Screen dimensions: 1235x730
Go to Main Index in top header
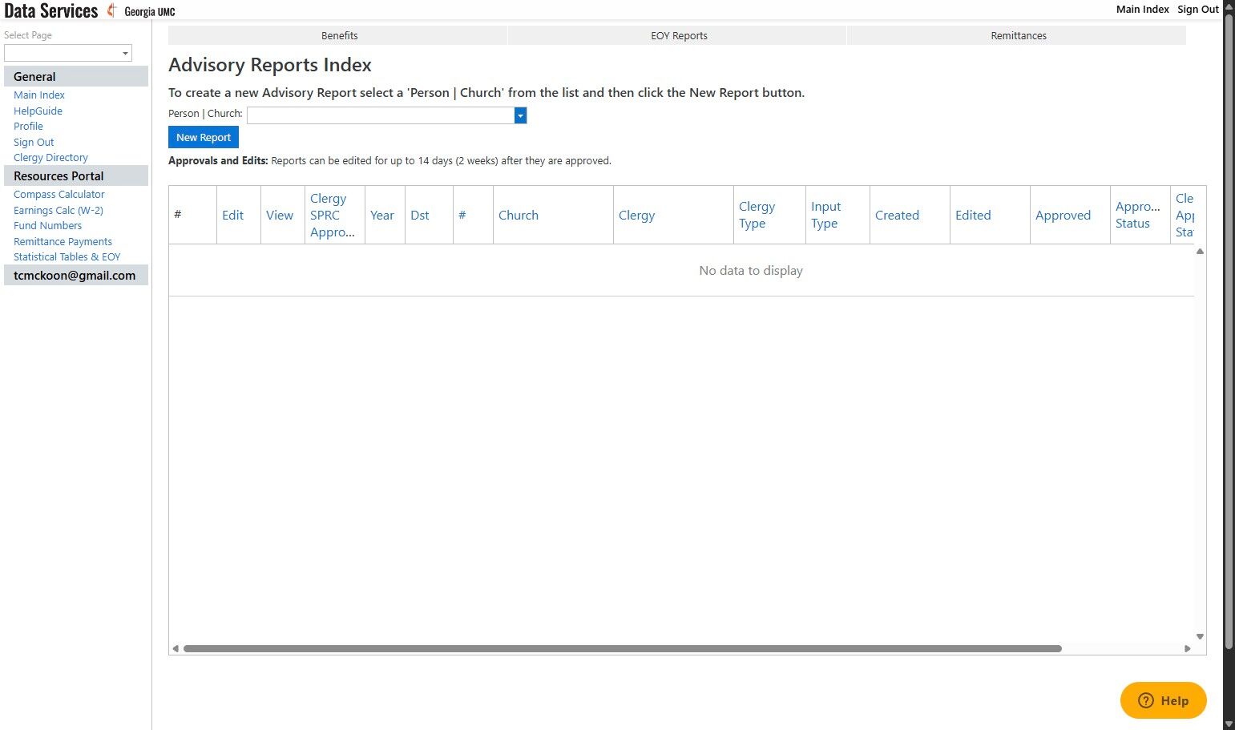click(1142, 10)
